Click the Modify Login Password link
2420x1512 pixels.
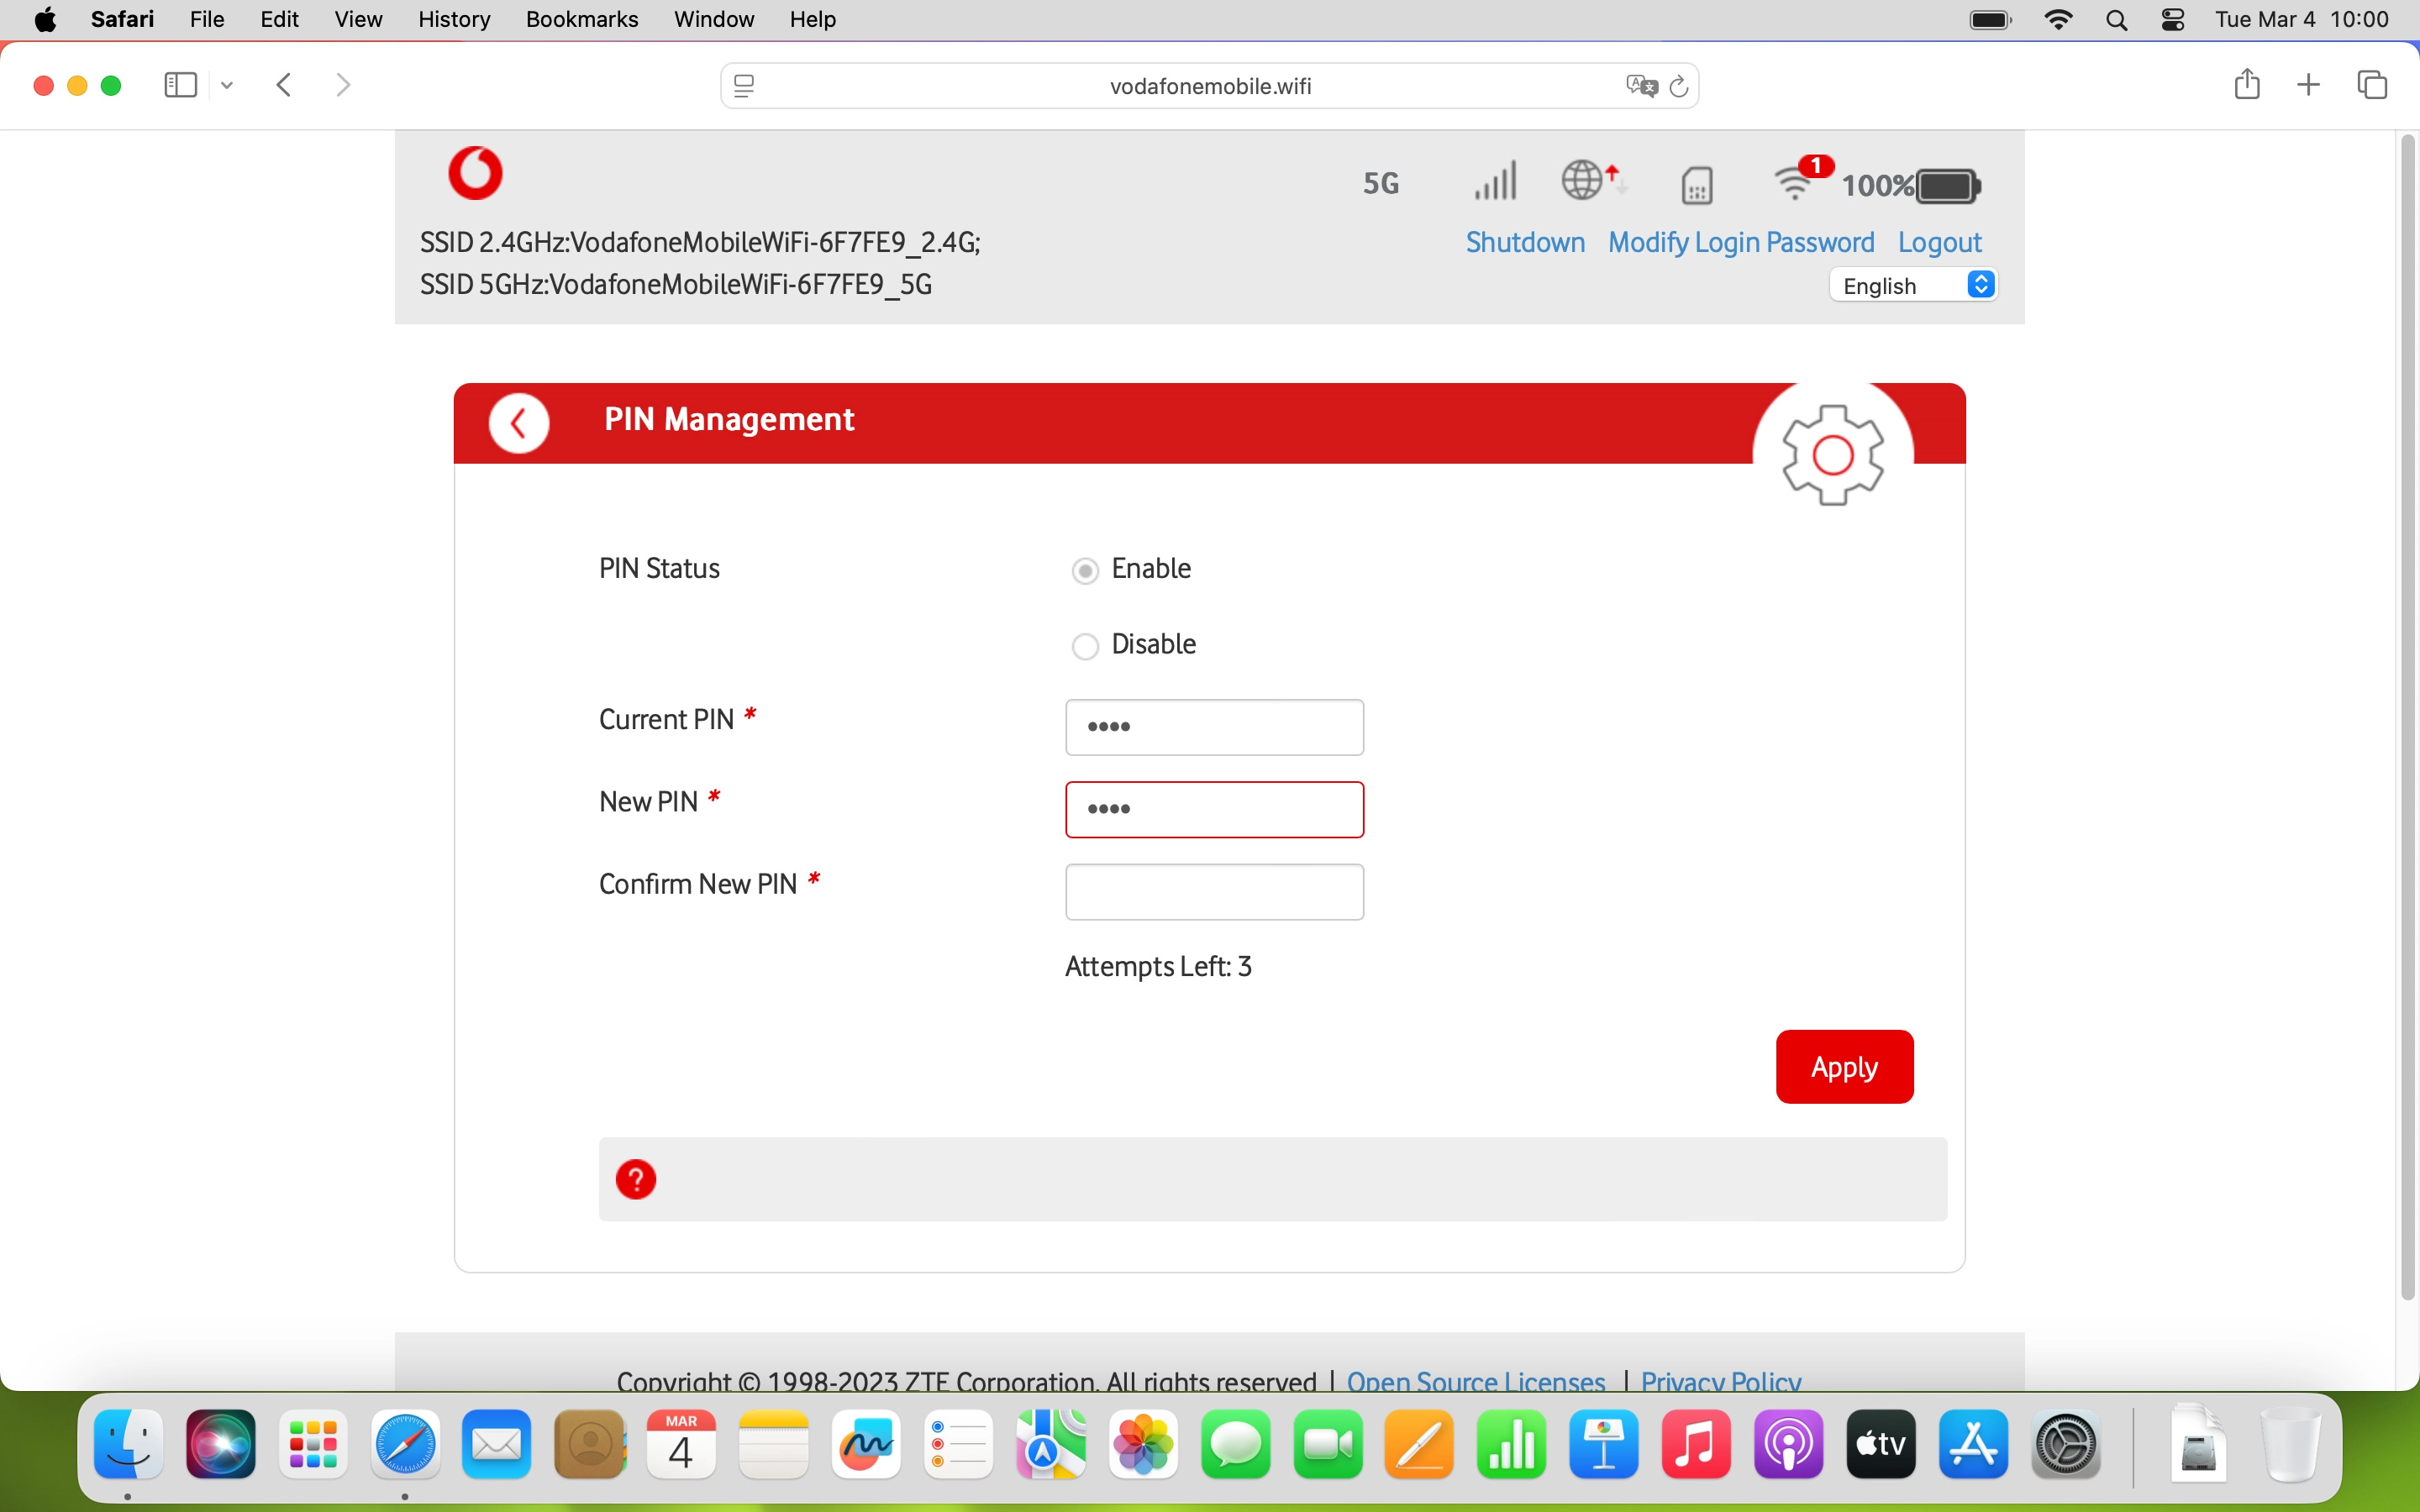point(1740,242)
